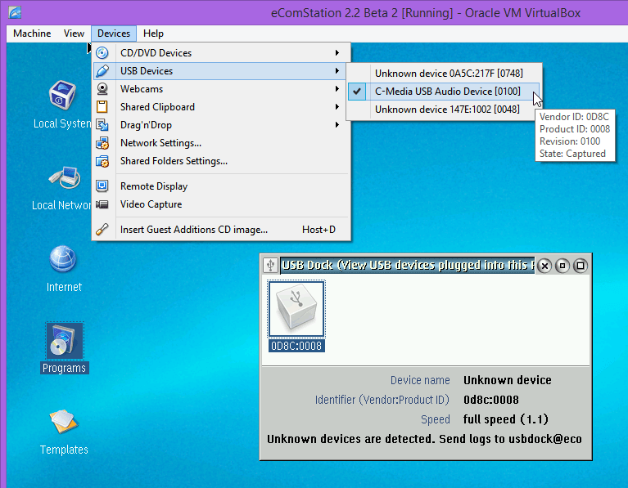This screenshot has width=628, height=488.
Task: Click the USB Devices plug icon
Action: (102, 71)
